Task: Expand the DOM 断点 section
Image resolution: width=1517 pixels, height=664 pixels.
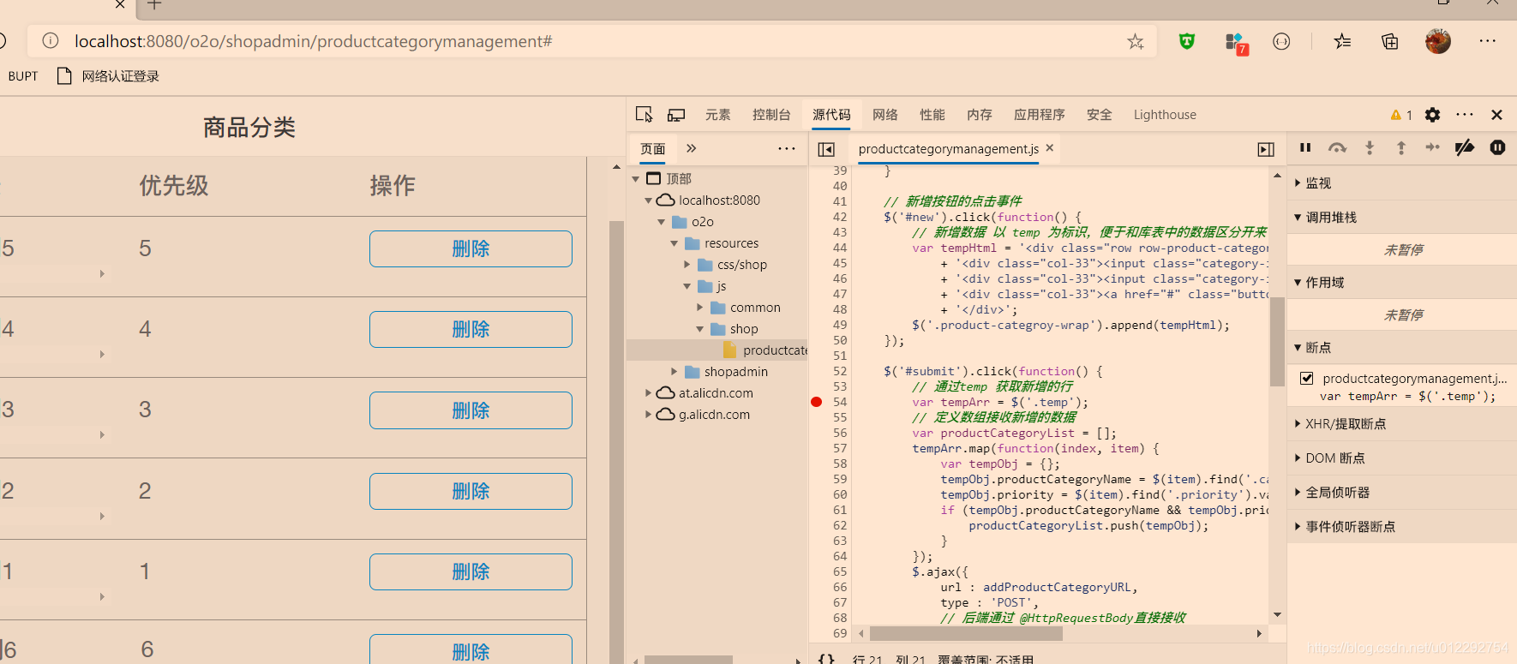Action: click(1401, 458)
